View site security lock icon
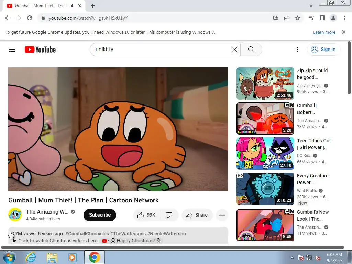 pos(43,18)
